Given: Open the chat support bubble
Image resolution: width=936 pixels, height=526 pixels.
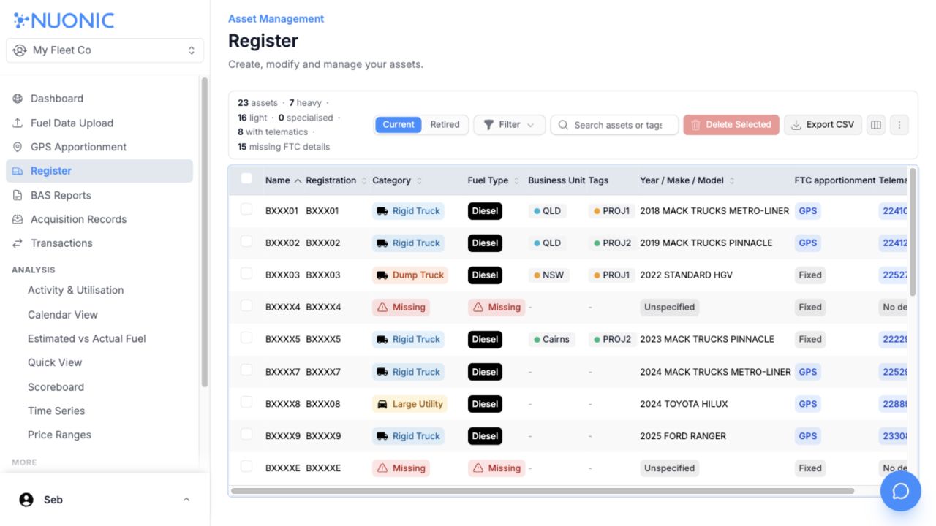Looking at the screenshot, I should pos(900,491).
